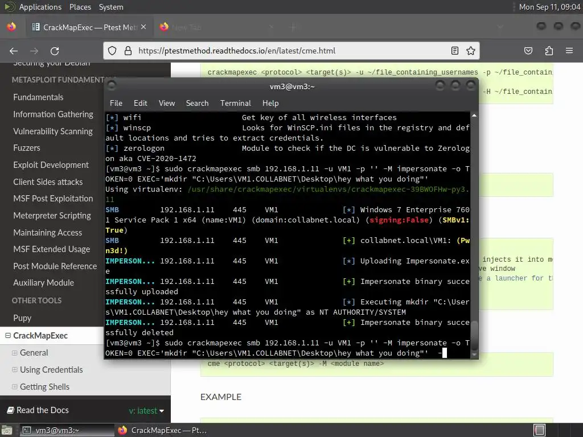
Task: Click the EXAMPLE heading on the docs page
Action: tap(221, 397)
